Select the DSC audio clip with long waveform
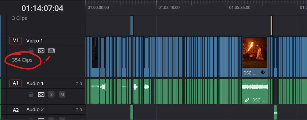Viewport: 307px width, 120px height. click(x=255, y=91)
